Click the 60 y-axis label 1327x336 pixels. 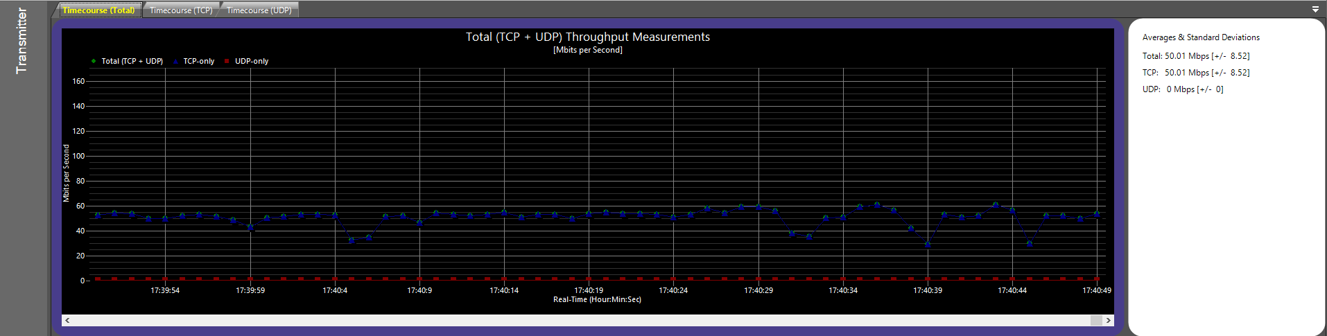[80, 206]
